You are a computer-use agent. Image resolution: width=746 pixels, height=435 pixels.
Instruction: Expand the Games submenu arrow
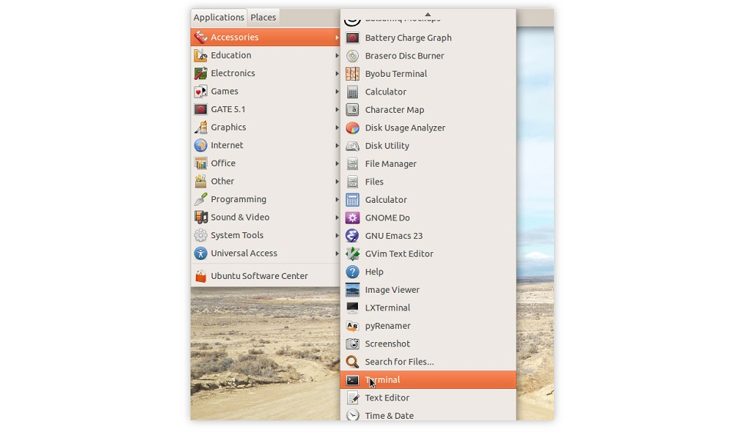coord(337,91)
